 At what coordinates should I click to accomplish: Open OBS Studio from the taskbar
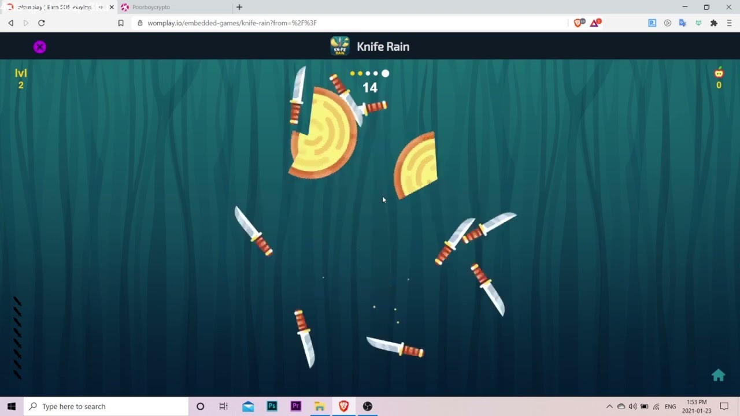point(368,406)
